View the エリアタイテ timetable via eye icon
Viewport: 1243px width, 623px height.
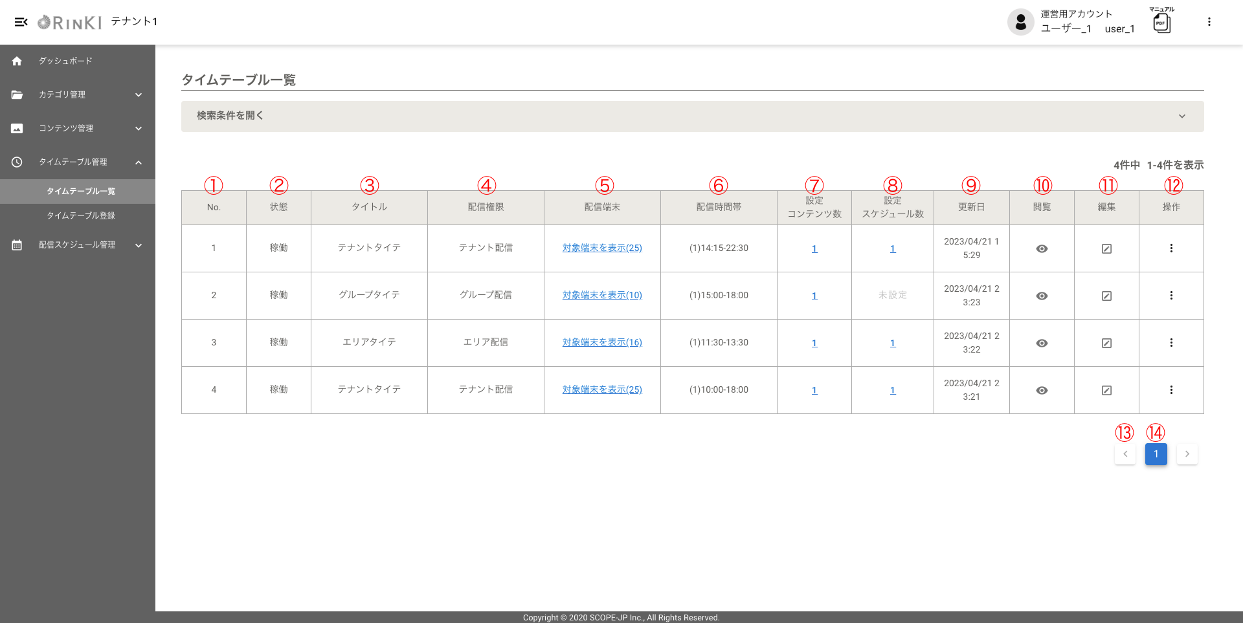tap(1042, 343)
